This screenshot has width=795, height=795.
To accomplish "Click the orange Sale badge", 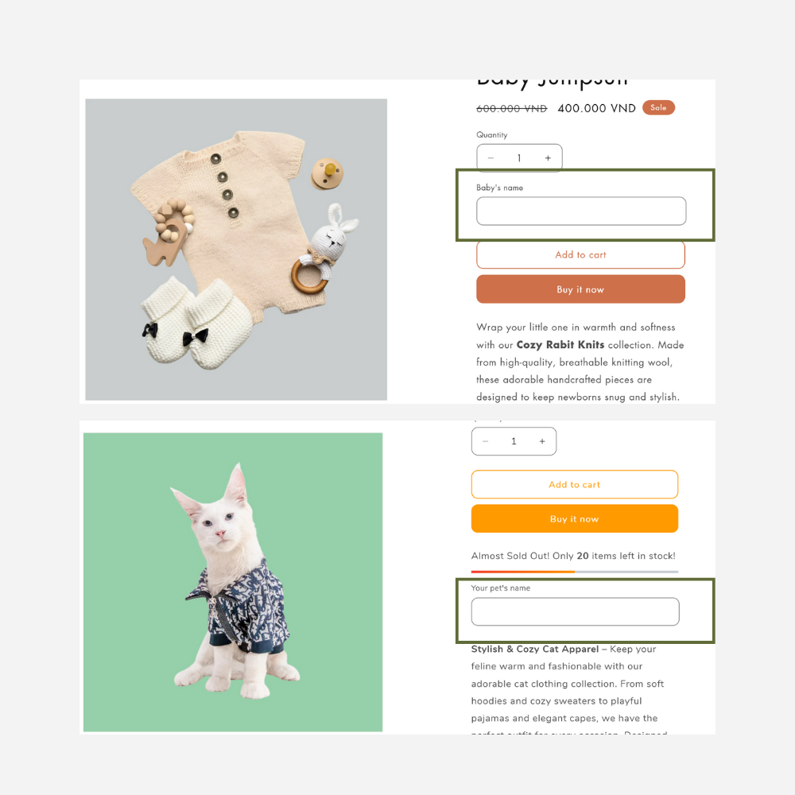I will click(658, 107).
